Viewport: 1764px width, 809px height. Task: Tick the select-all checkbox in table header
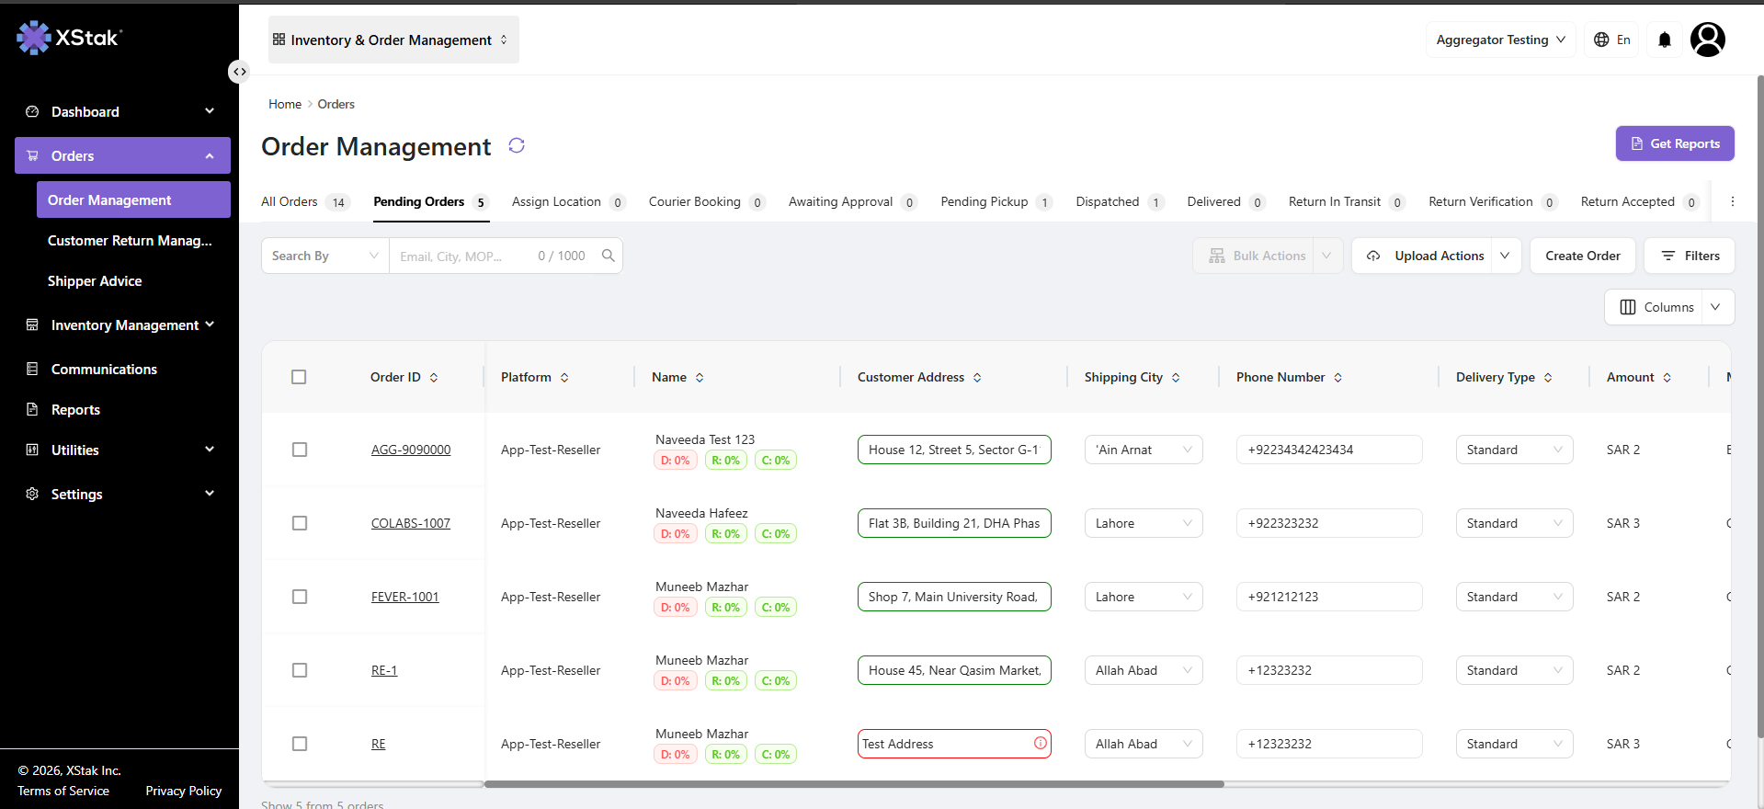[299, 377]
